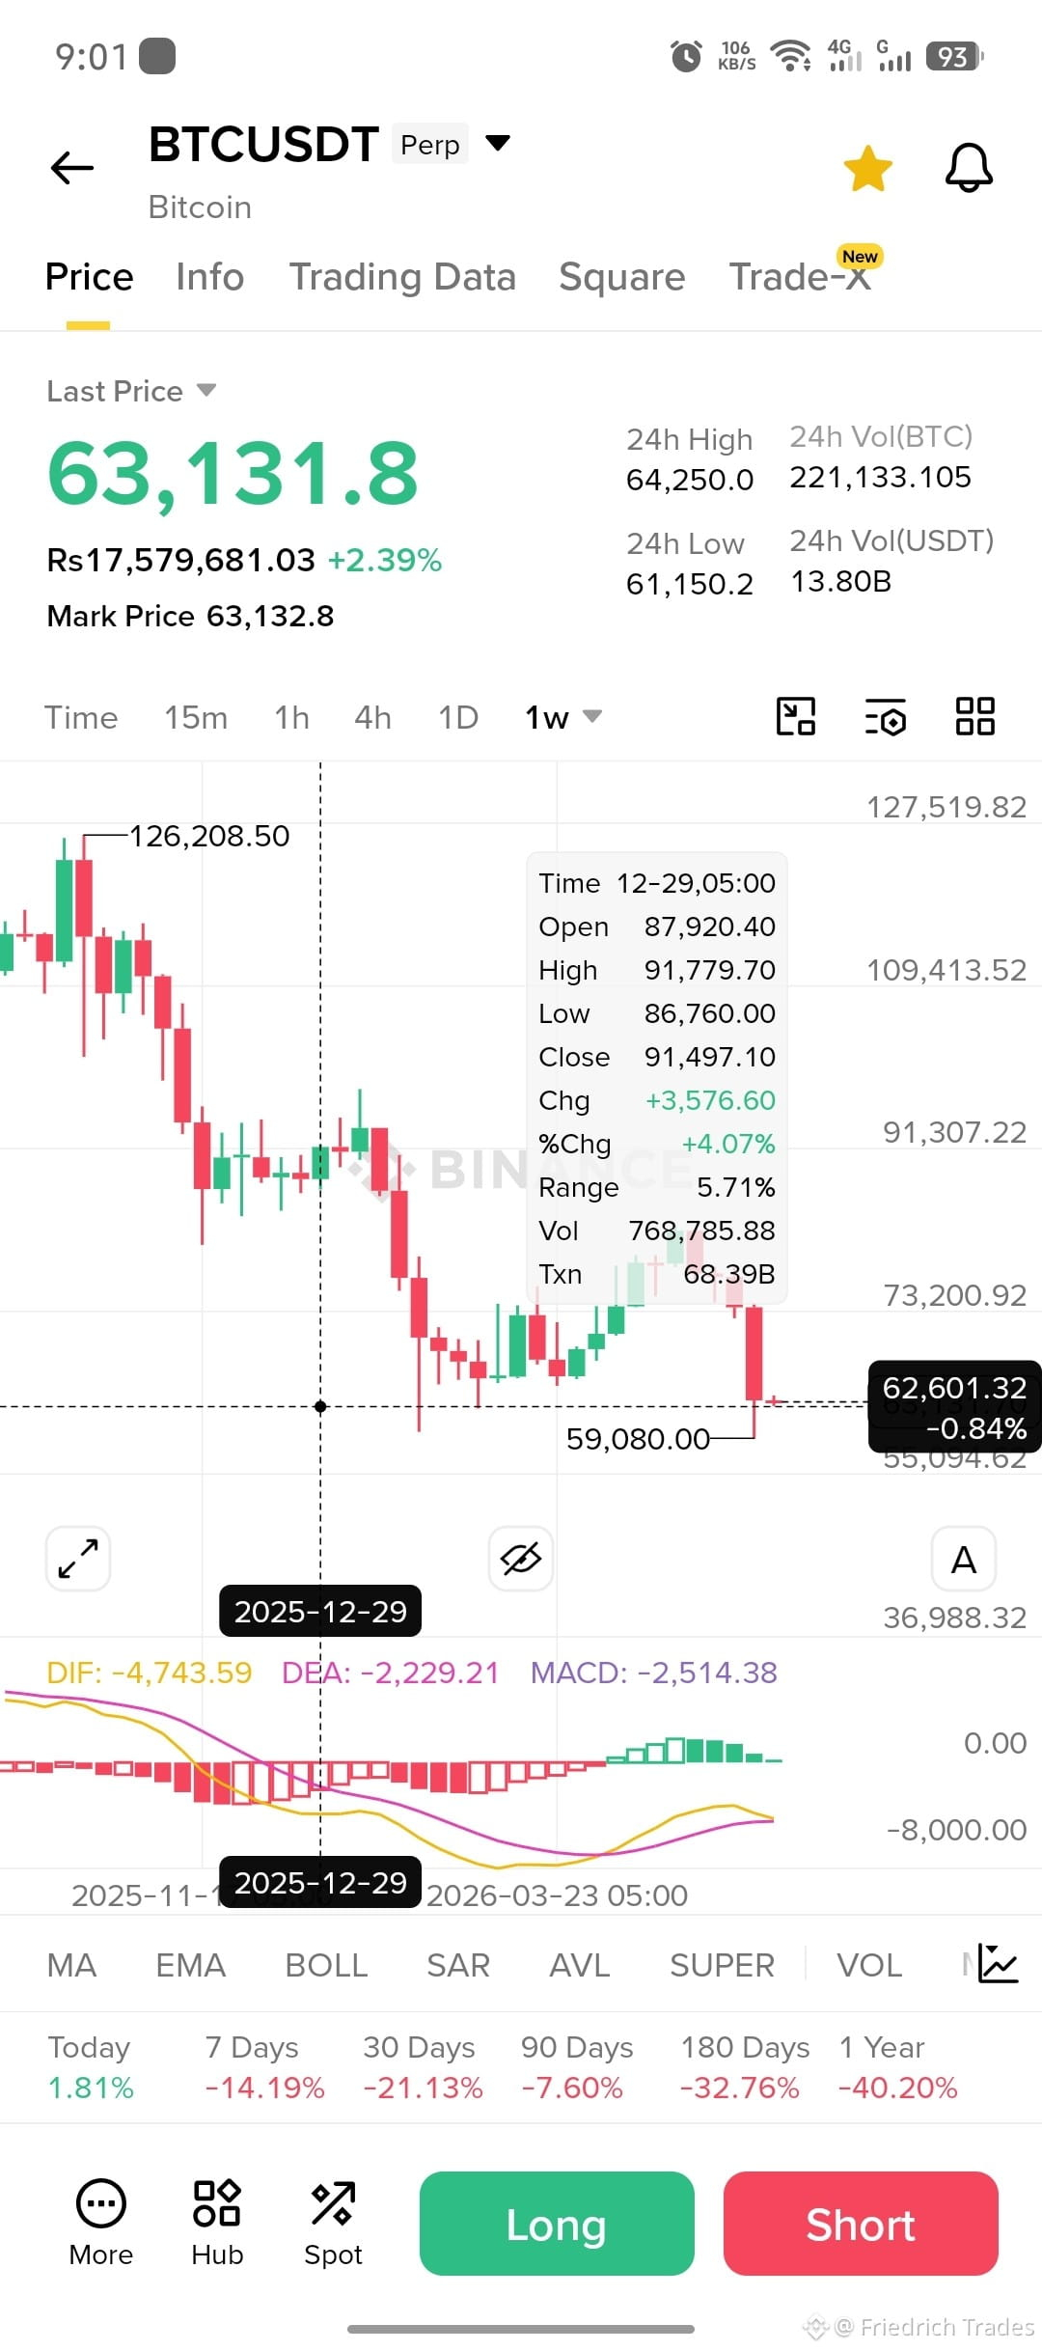This screenshot has width=1042, height=2351.
Task: Enable the BOLL indicator
Action: pyautogui.click(x=326, y=1965)
